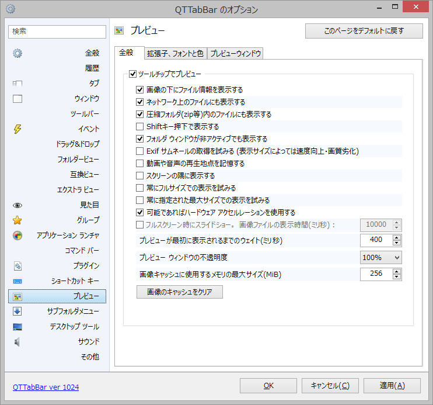Viewport: 433px width, 405px height.
Task: Toggle 動画や音声の再生地点を記憶する checkbox
Action: pos(139,164)
